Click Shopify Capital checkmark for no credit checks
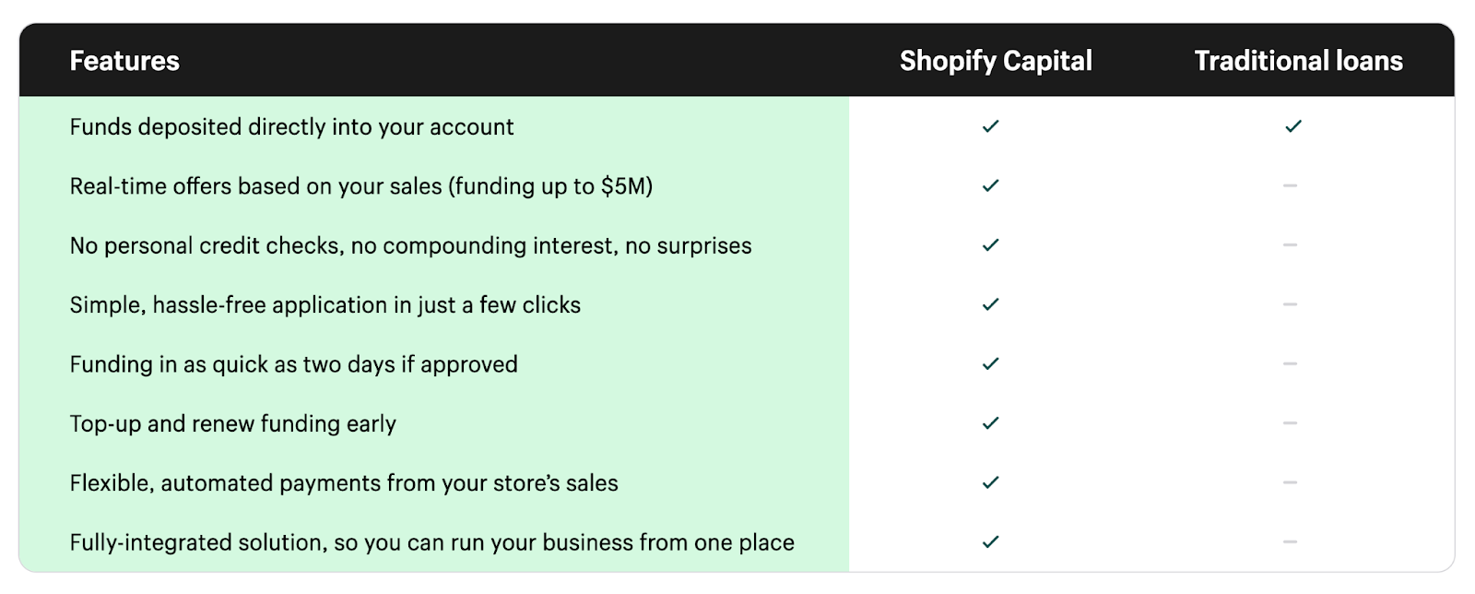Screen dimensions: 1475x594 point(991,245)
